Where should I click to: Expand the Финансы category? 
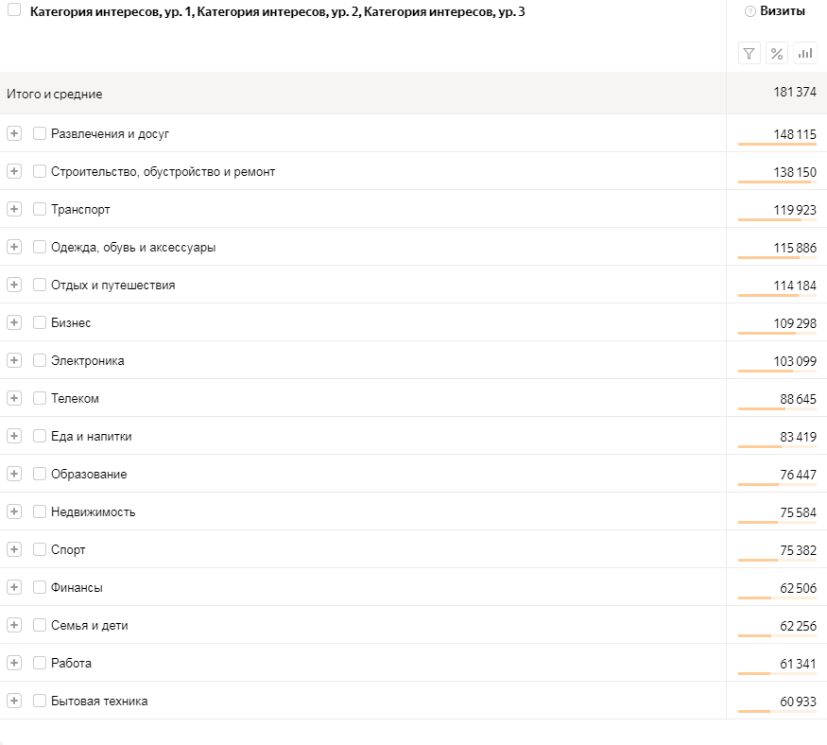(14, 587)
